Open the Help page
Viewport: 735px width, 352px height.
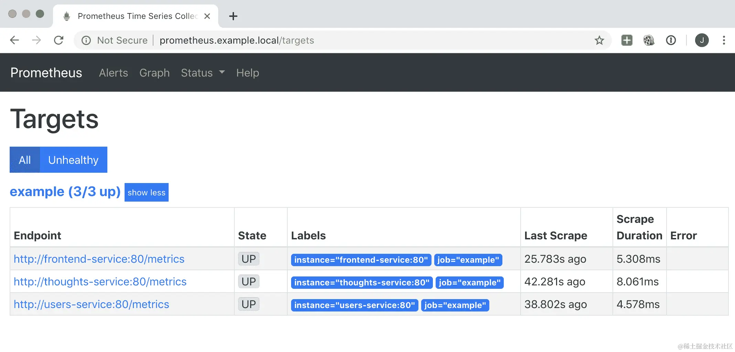(247, 73)
